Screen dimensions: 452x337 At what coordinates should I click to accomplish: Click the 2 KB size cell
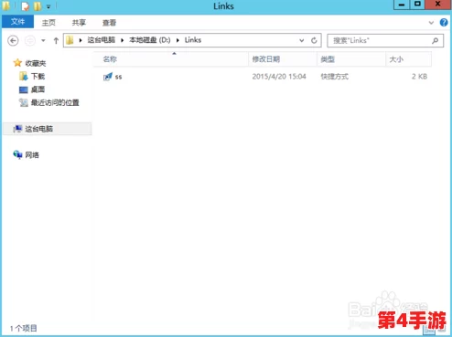pyautogui.click(x=419, y=77)
